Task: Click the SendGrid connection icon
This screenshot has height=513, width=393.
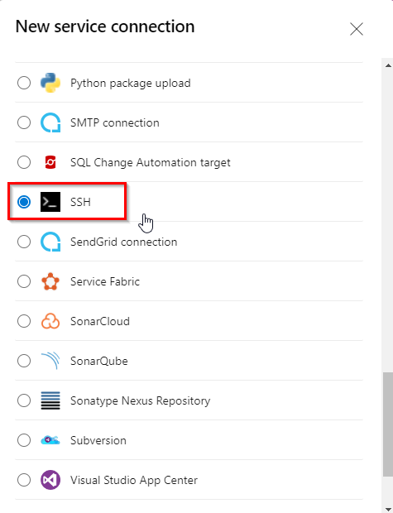Action: (50, 242)
